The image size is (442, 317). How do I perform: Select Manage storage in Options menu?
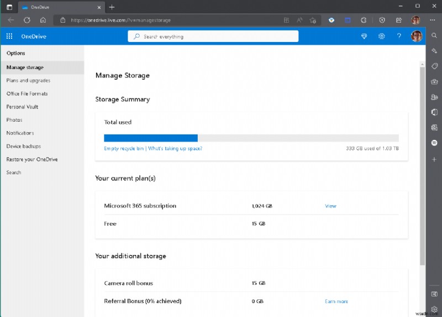(43, 67)
